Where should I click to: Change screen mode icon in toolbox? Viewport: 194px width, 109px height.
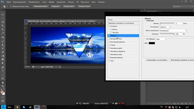[x=3, y=101]
